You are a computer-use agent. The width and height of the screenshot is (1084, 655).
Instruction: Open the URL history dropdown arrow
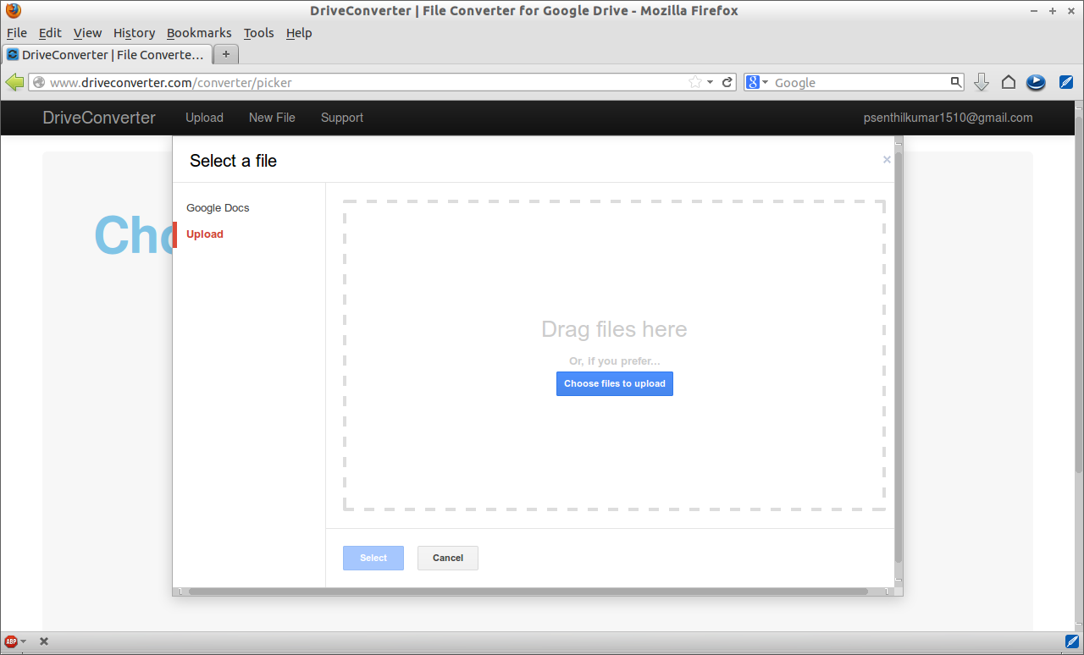click(x=710, y=82)
